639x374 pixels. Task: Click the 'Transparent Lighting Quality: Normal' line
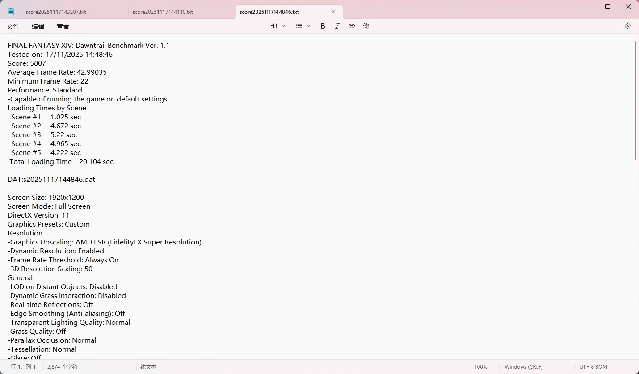point(69,322)
